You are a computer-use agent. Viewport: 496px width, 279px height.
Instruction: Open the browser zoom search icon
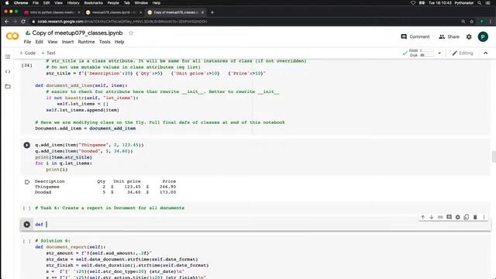(463, 22)
